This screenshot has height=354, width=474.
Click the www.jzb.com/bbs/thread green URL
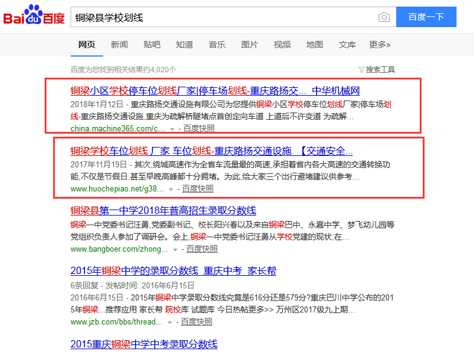pyautogui.click(x=116, y=322)
